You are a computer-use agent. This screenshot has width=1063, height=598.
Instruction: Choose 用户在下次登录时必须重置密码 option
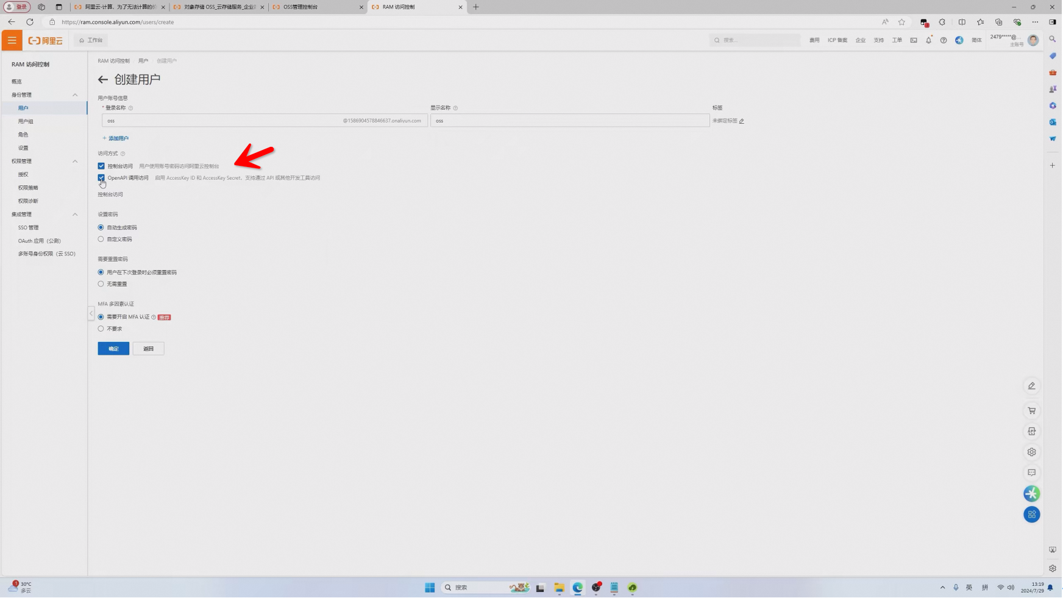pos(101,272)
